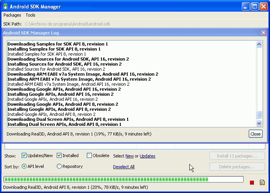The image size is (270, 193).
Task: Toggle the Updates/New checkbox
Action: point(24,156)
